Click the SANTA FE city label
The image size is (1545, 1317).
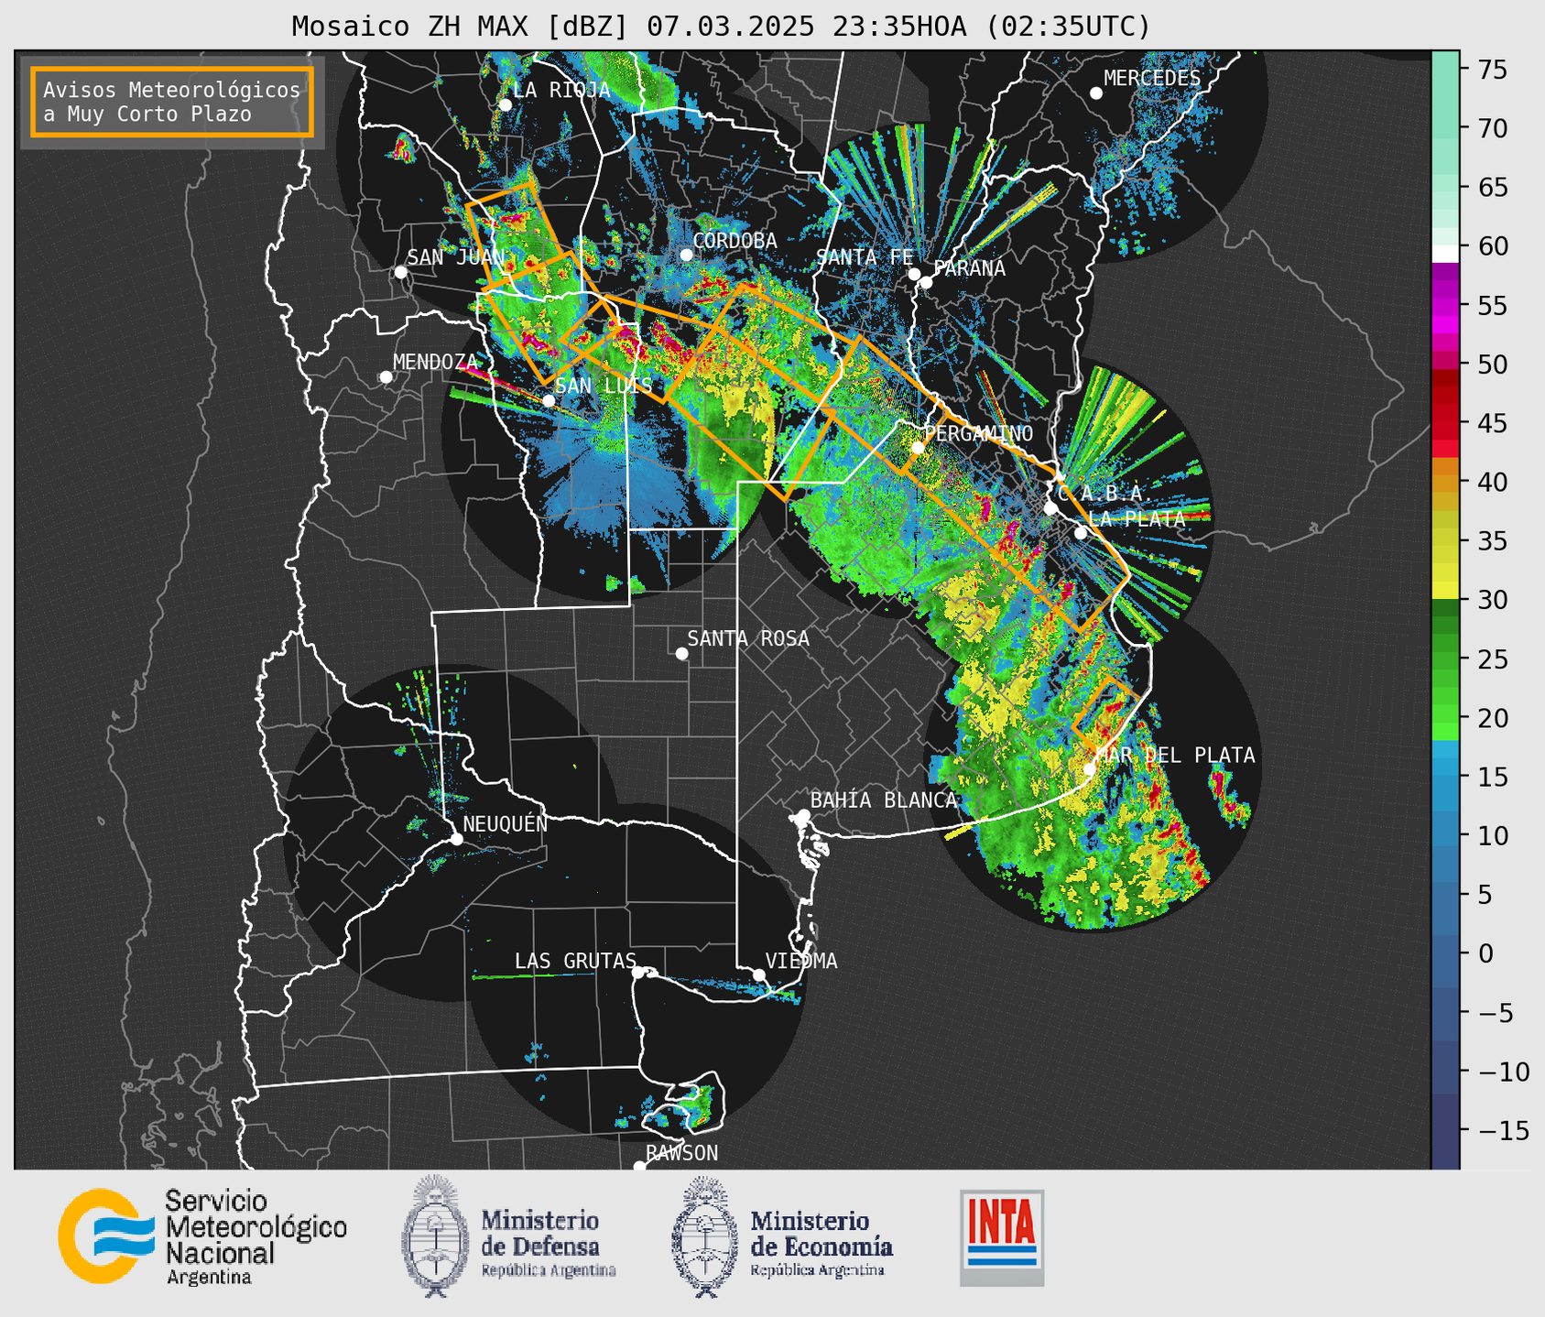tap(865, 257)
